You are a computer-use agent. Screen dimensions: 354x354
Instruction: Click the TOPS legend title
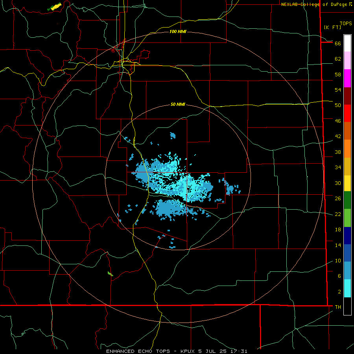(346, 24)
